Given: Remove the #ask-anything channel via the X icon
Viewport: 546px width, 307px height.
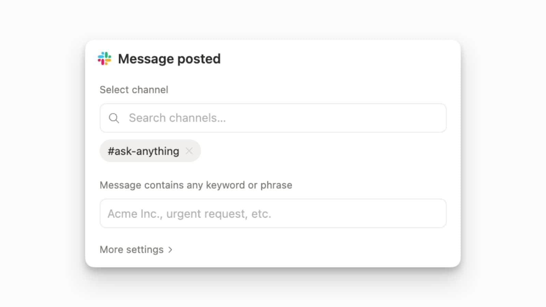Looking at the screenshot, I should [x=190, y=151].
